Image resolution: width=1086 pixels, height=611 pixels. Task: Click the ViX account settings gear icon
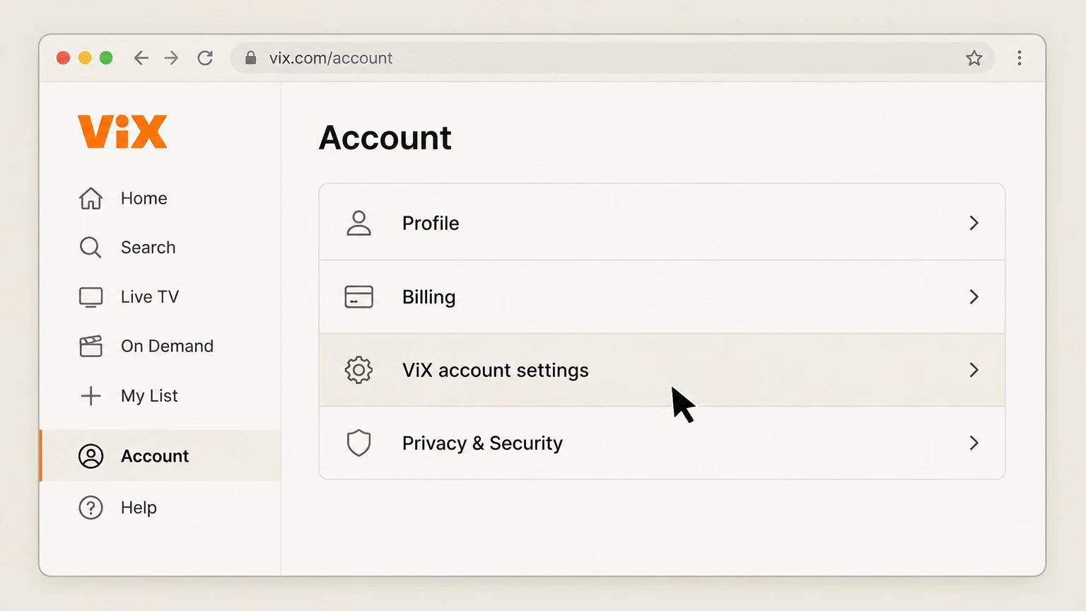(x=358, y=370)
